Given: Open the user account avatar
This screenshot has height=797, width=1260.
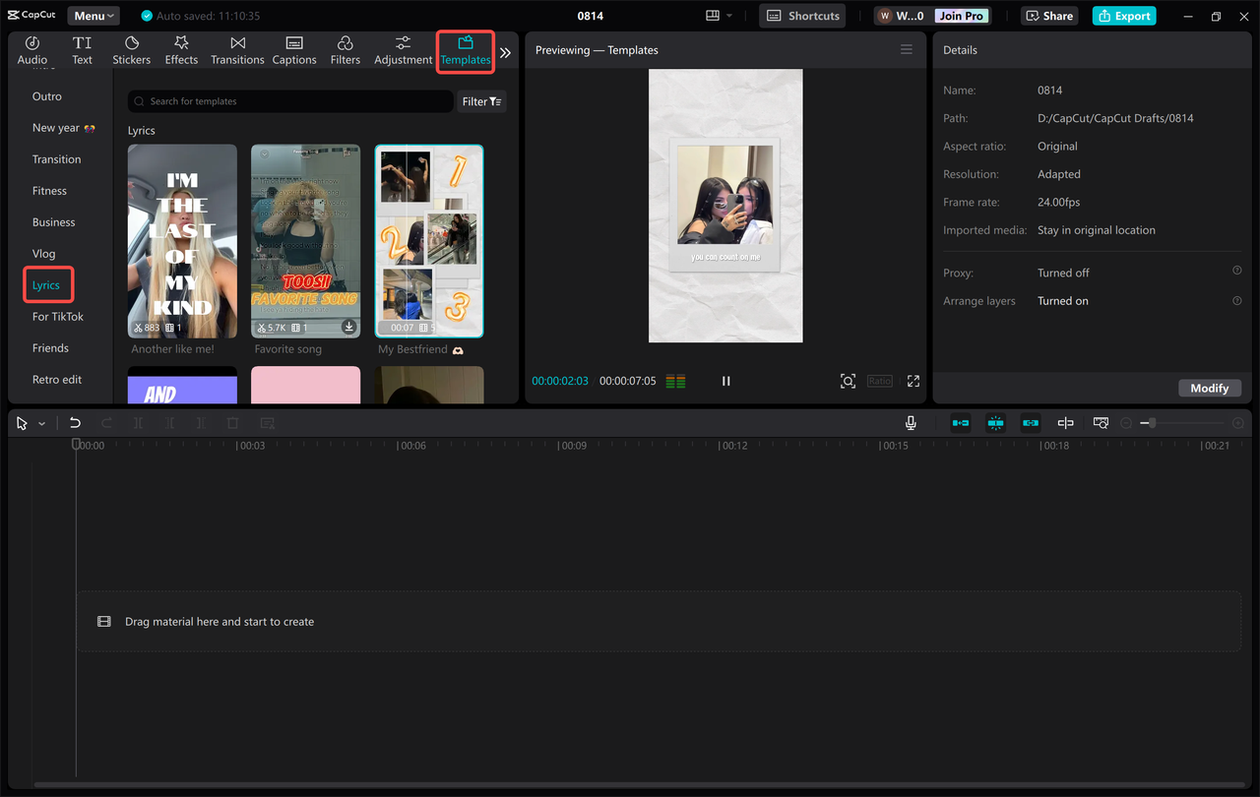Looking at the screenshot, I should 885,16.
